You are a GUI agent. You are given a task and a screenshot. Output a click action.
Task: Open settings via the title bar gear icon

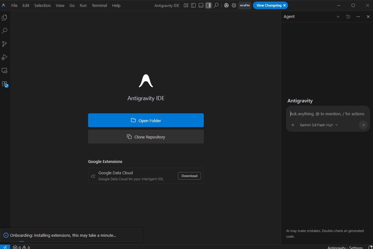[x=234, y=5]
